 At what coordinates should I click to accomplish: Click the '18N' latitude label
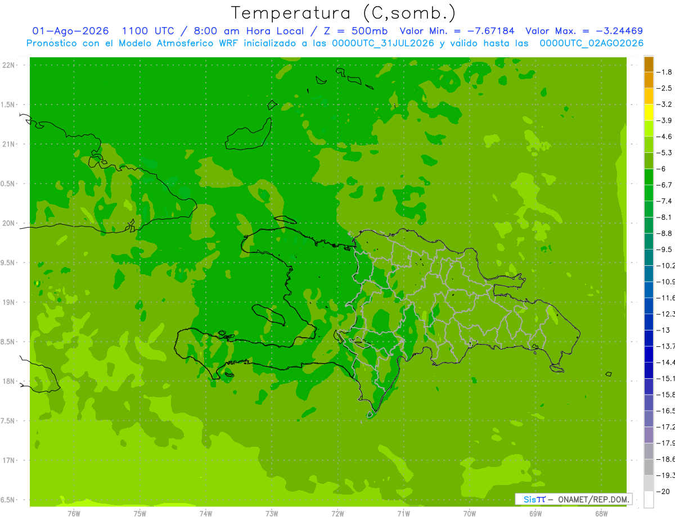click(8, 382)
